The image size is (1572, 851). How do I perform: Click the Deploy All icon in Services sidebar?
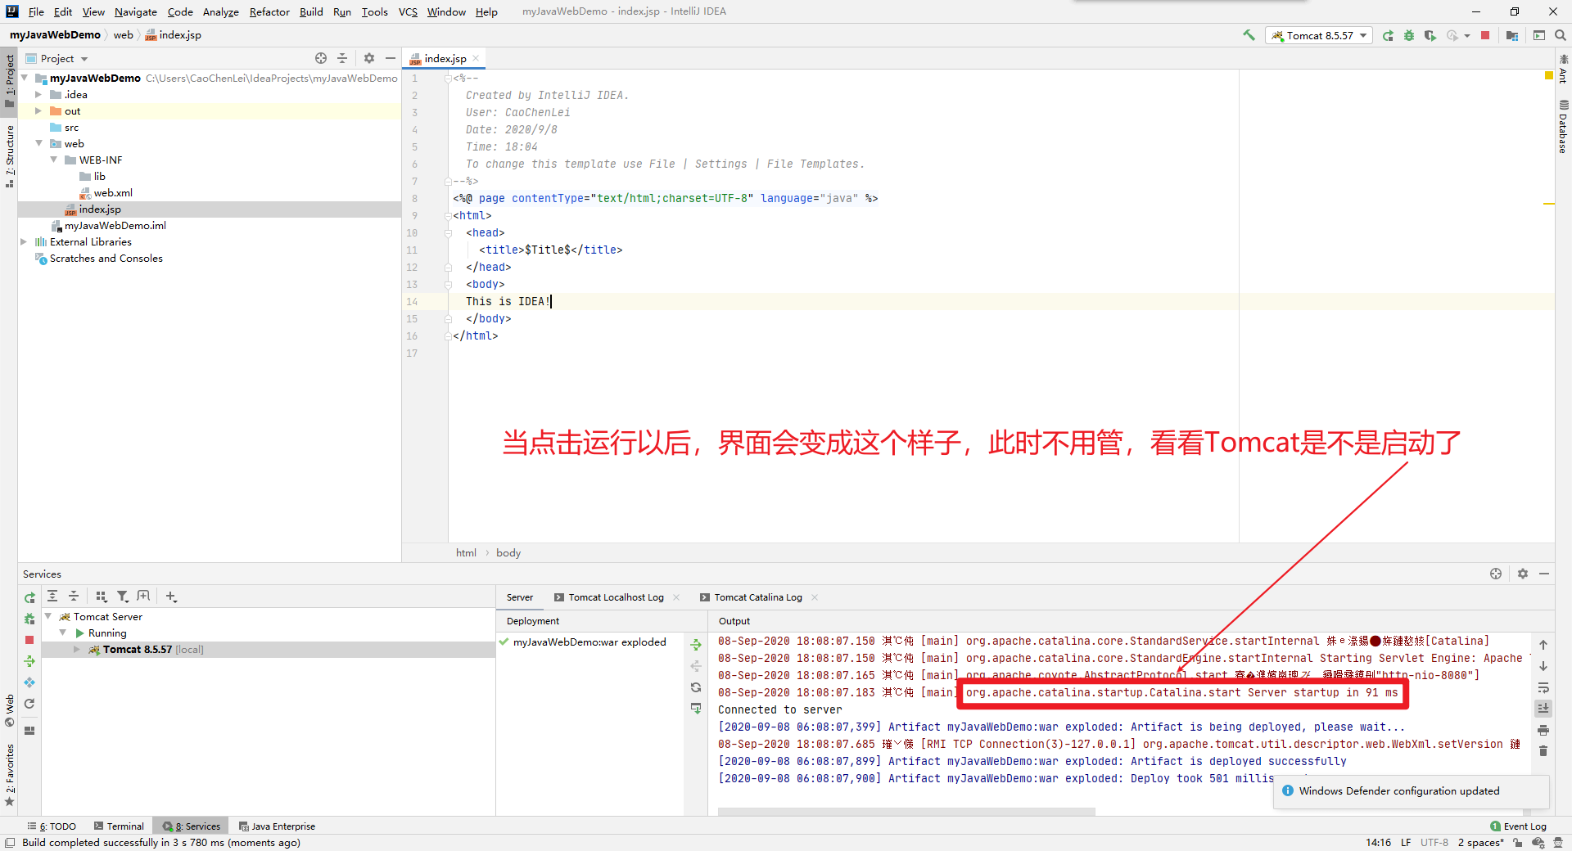(x=29, y=661)
